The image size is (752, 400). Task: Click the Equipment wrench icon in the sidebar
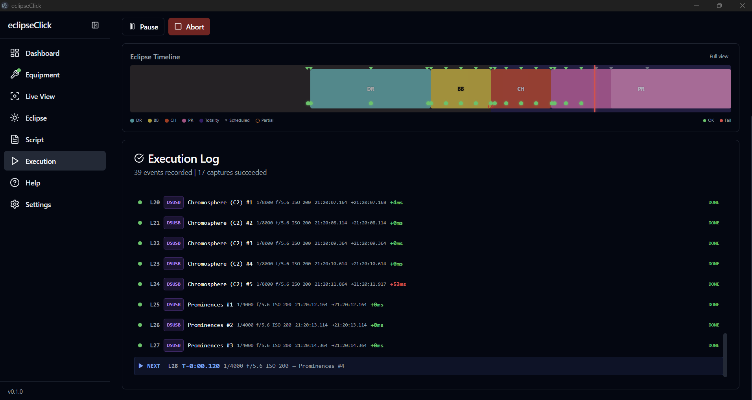(x=15, y=74)
